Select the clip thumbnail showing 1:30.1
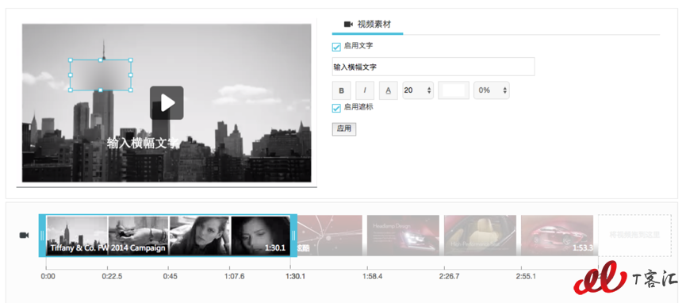The width and height of the screenshot is (686, 303). click(x=260, y=236)
